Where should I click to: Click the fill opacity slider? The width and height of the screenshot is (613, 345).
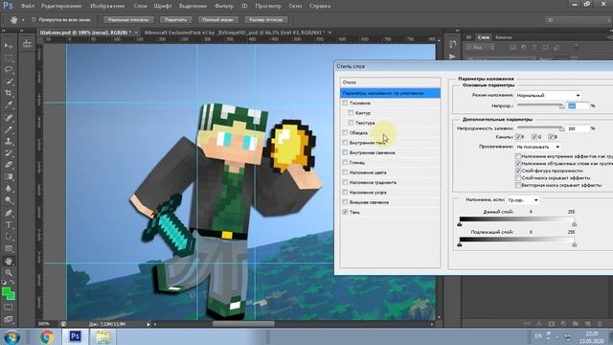pyautogui.click(x=540, y=128)
